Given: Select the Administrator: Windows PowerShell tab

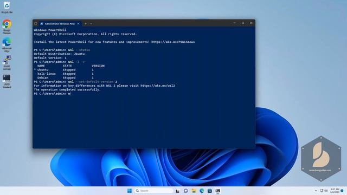Looking at the screenshot, I should point(60,23).
